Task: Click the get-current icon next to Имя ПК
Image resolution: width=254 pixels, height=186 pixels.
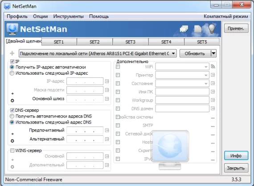Action: coord(213,92)
